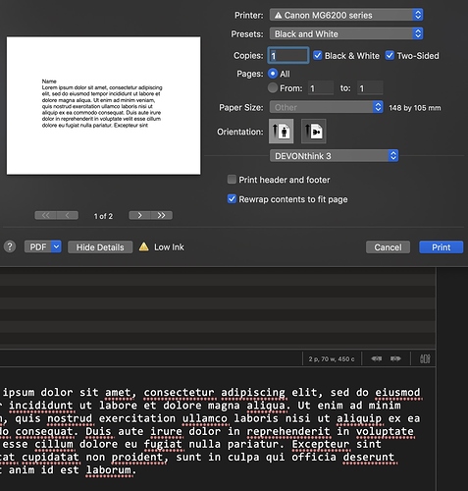Click next highlight arrow in editor bar
468x491 pixels.
(x=395, y=358)
